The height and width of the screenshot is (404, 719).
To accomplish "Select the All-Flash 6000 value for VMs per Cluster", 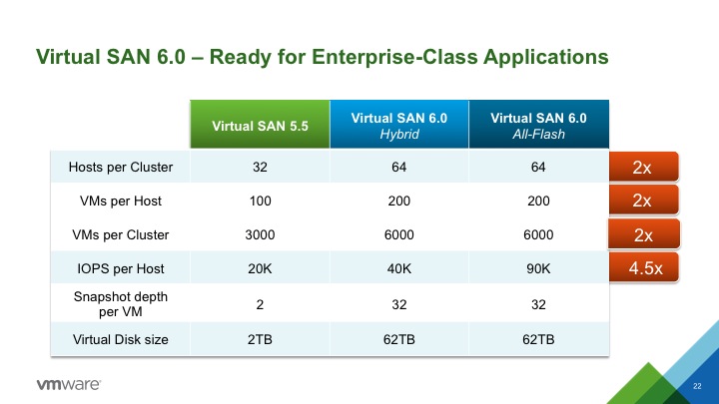I will pos(538,235).
